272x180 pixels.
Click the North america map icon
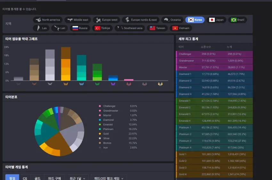pyautogui.click(x=38, y=20)
